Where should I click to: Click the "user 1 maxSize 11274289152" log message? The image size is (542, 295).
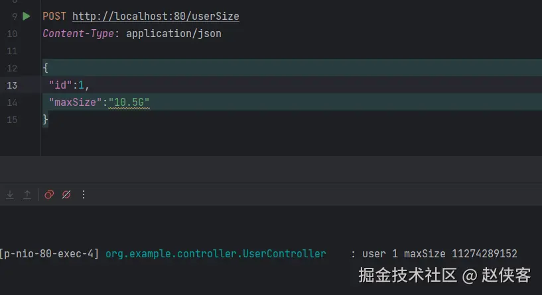(439, 253)
